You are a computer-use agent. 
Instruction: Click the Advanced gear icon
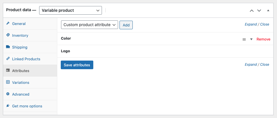8,94
